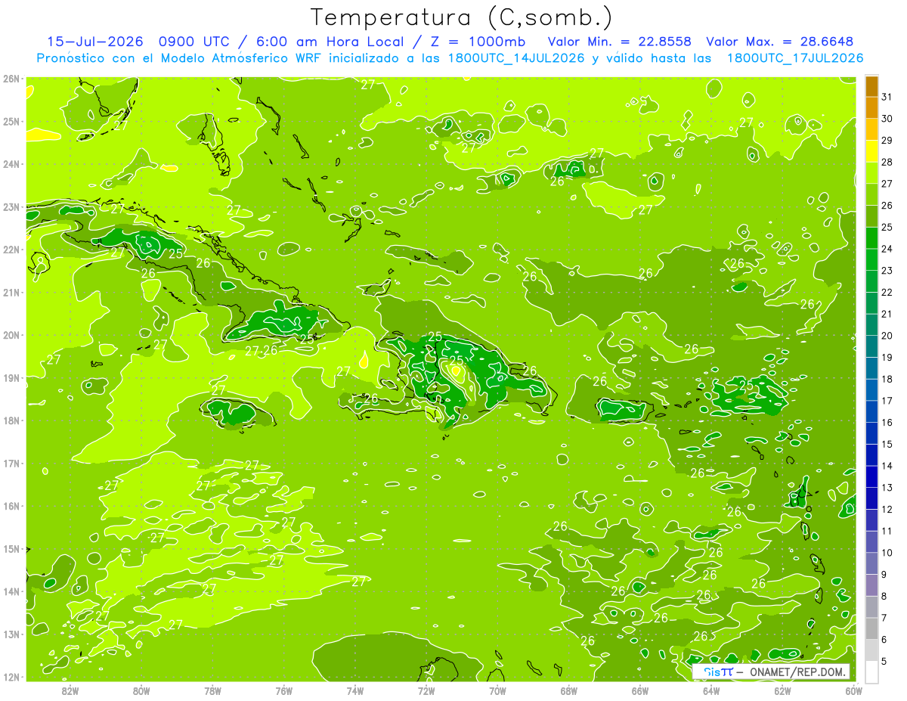Click initialization time '1800UTC_14JUL2026'

[x=516, y=58]
